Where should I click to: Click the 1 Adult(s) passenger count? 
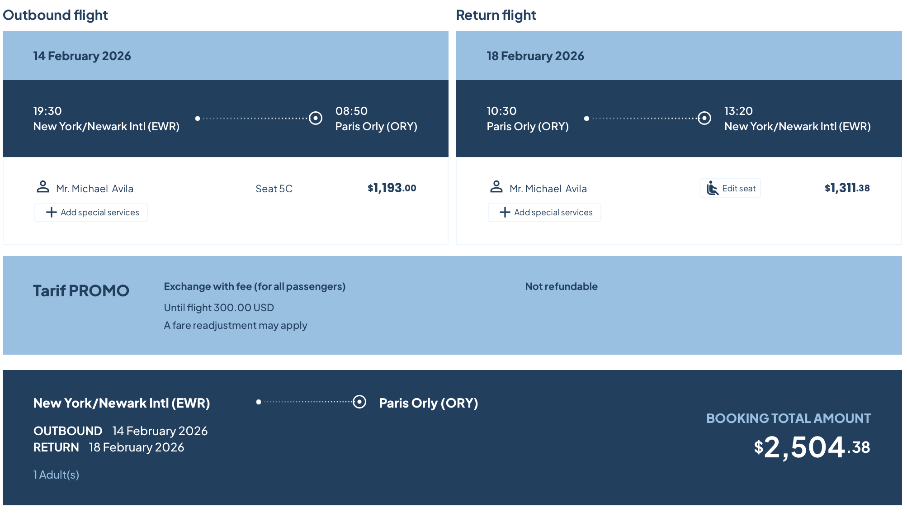56,475
